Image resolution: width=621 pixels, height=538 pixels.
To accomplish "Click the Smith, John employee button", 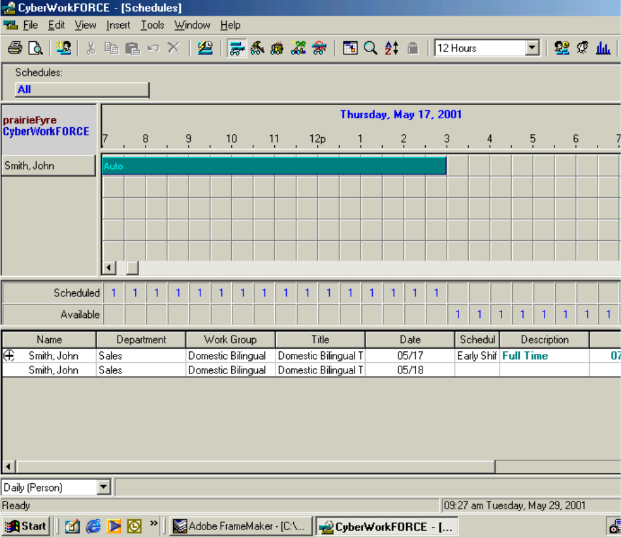I will coord(48,166).
